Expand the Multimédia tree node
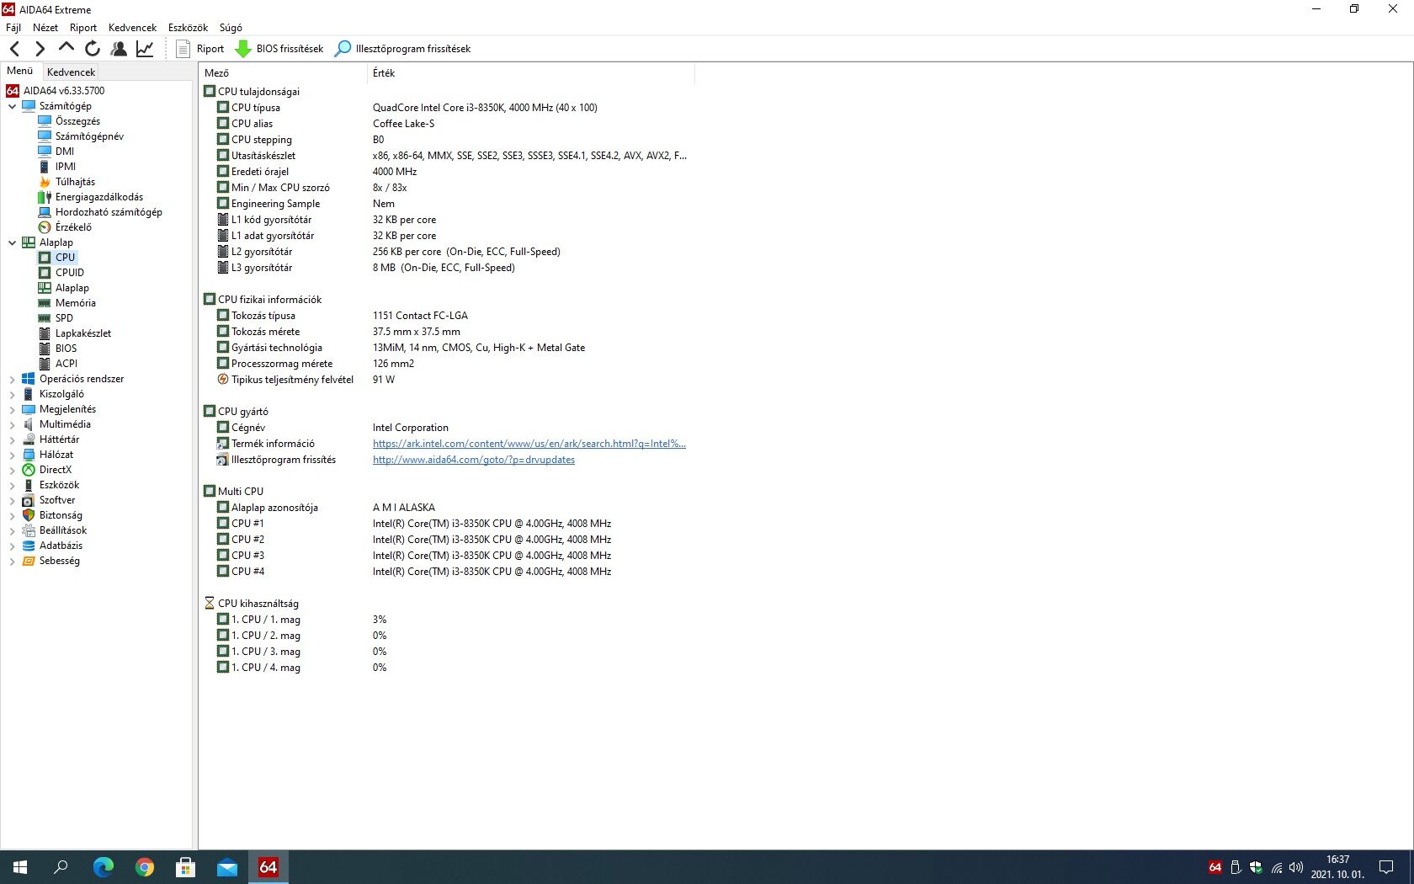1414x884 pixels. [x=12, y=424]
